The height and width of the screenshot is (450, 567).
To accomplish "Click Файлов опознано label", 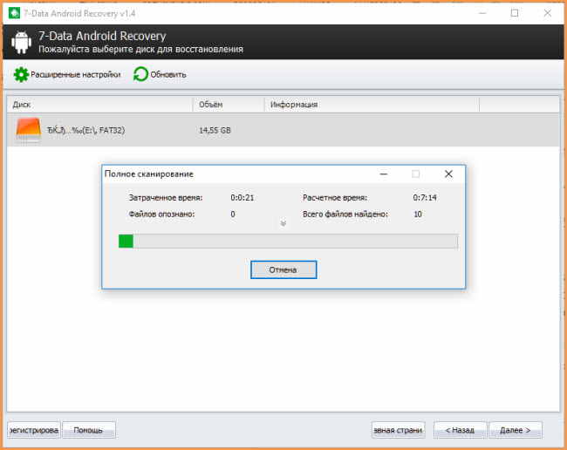I will coord(161,215).
